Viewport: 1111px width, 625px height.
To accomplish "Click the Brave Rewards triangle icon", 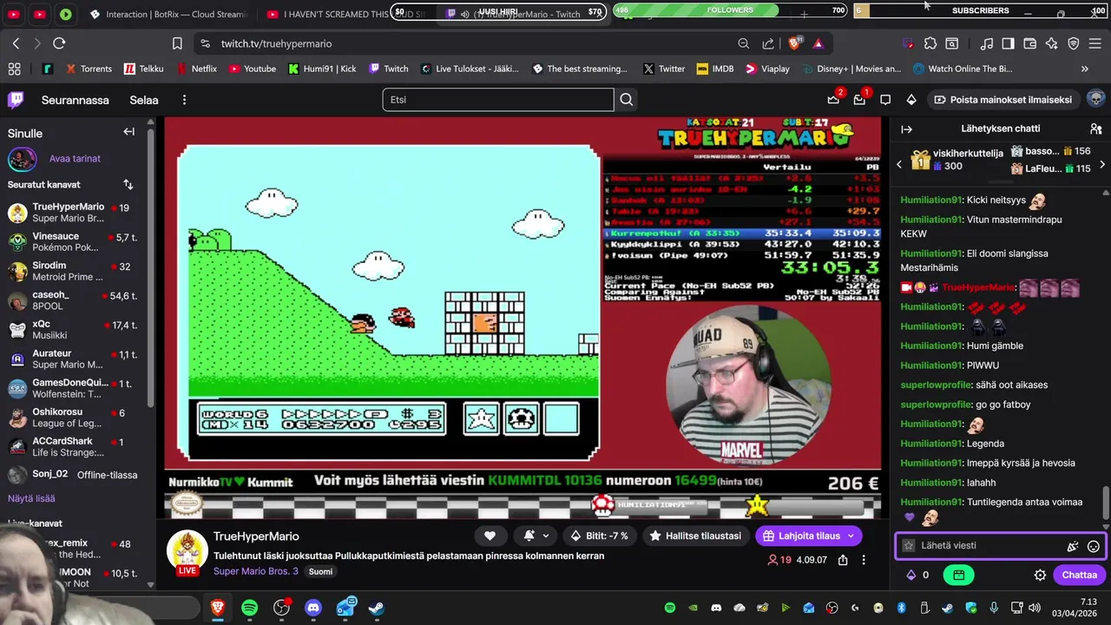I will [x=818, y=43].
